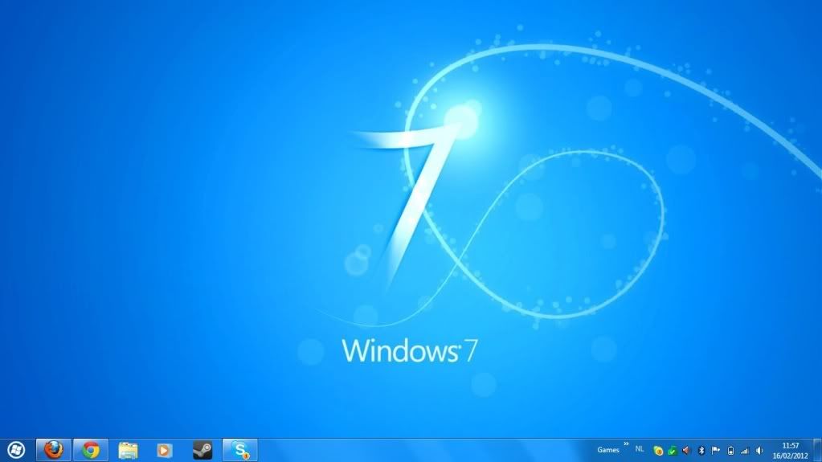
Task: Open Google Chrome from the taskbar
Action: pyautogui.click(x=91, y=450)
